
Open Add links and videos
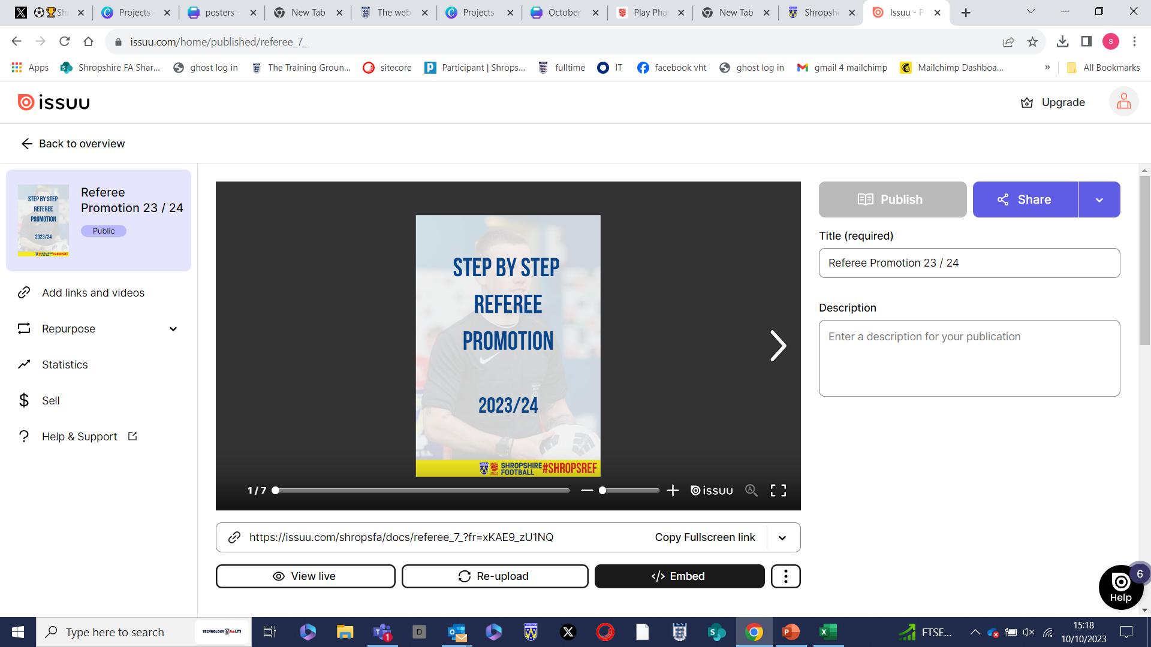93,293
